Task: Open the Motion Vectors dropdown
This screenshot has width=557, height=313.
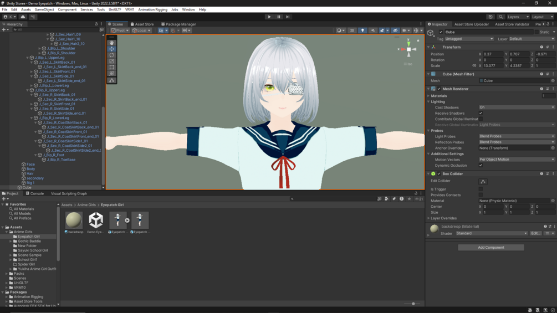Action: [x=517, y=160]
